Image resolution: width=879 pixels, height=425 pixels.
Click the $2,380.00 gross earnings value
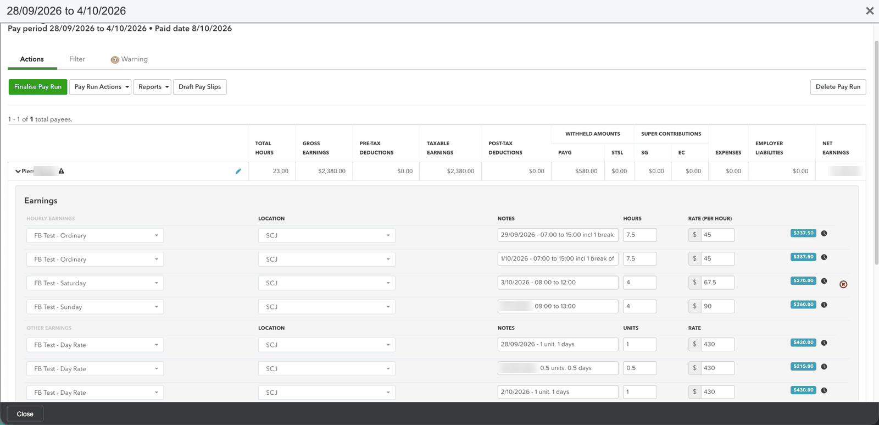(332, 171)
